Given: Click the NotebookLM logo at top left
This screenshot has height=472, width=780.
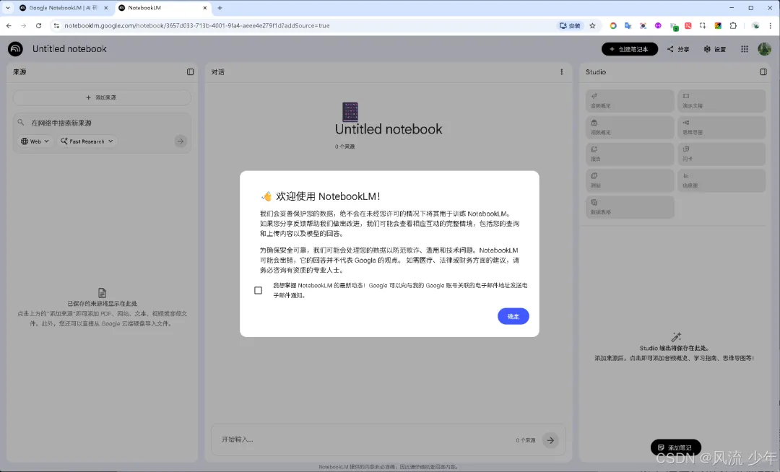Looking at the screenshot, I should tap(15, 48).
